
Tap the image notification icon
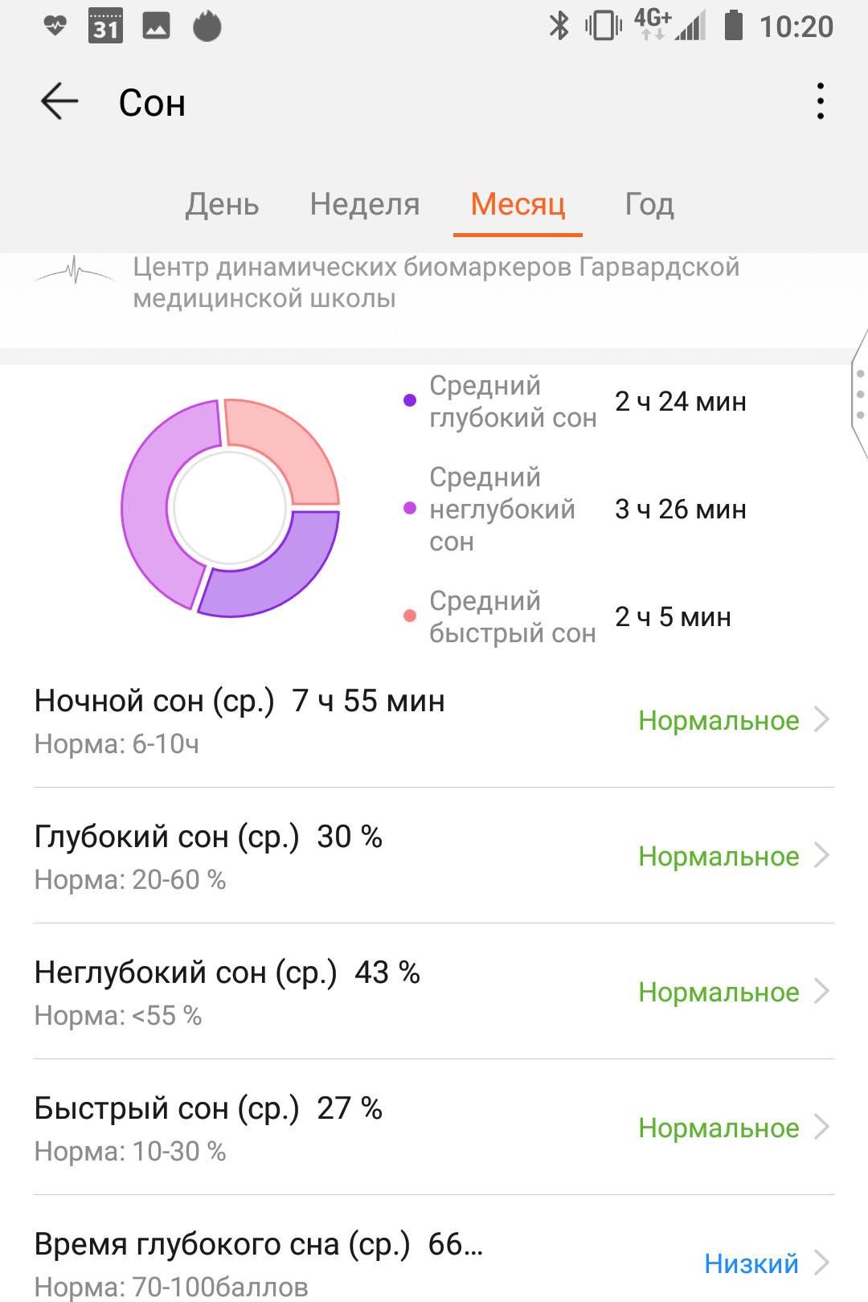tap(156, 27)
